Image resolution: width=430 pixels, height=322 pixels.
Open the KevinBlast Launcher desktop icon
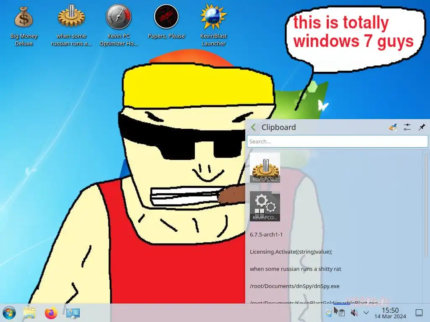213,25
